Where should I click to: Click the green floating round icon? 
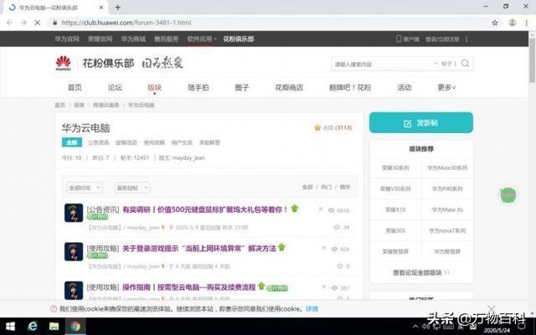click(x=508, y=195)
